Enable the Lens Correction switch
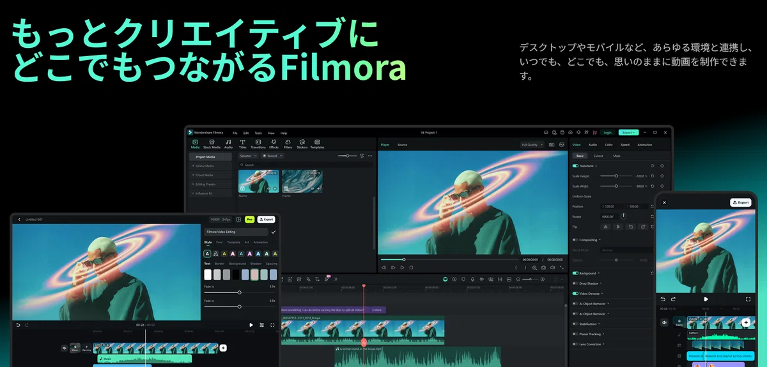Viewport: 767px width, 367px height. [x=575, y=344]
